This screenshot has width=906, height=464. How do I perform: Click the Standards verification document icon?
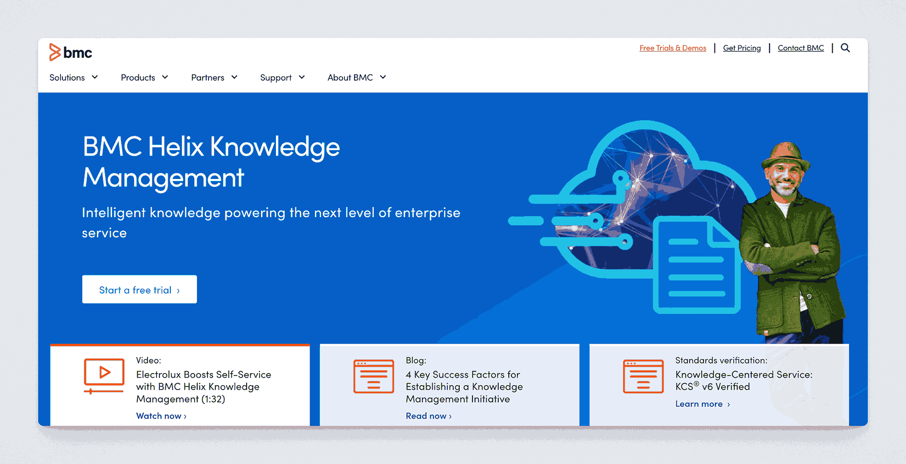[x=643, y=376]
